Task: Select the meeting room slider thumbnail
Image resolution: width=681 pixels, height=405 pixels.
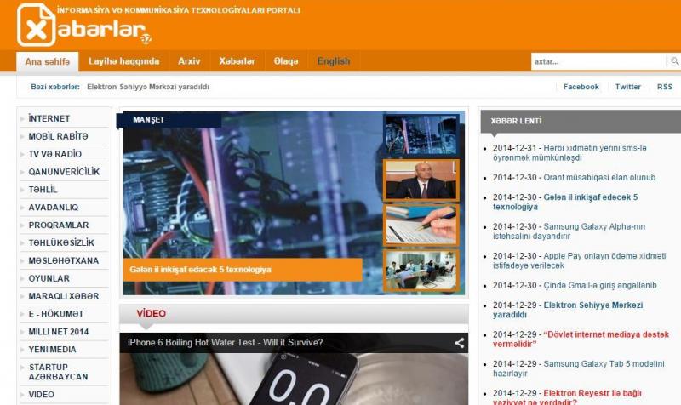Action: [421, 271]
